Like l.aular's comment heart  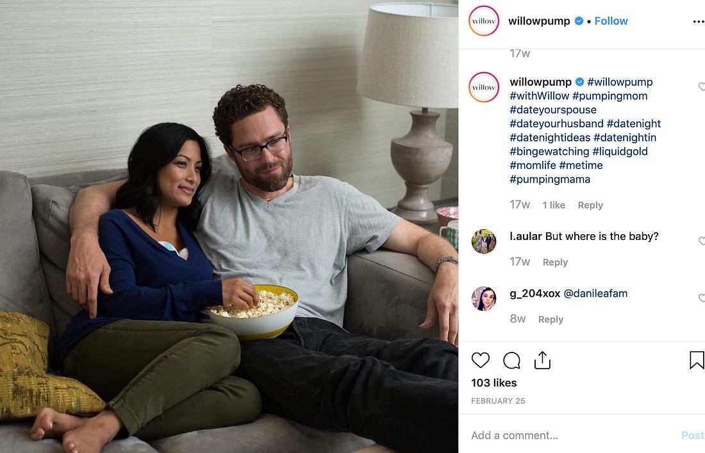click(x=702, y=241)
